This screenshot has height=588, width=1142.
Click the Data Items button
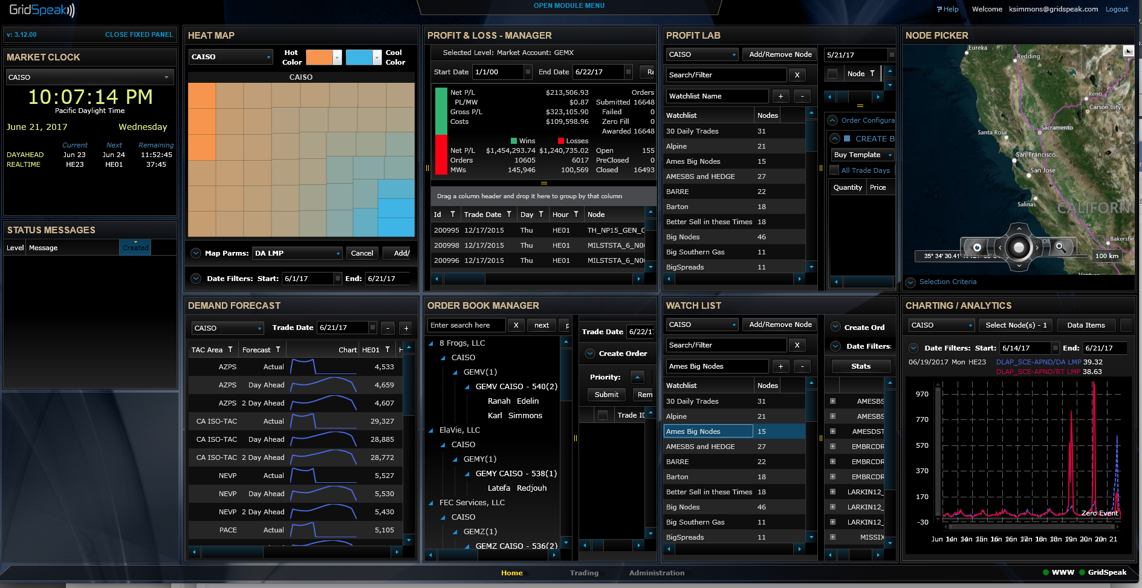(x=1086, y=325)
